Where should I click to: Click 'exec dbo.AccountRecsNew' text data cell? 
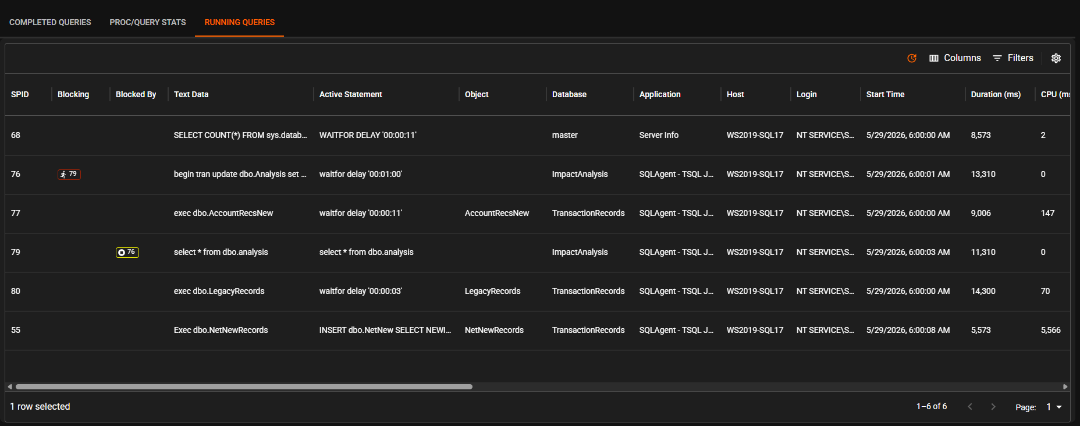[x=223, y=213]
